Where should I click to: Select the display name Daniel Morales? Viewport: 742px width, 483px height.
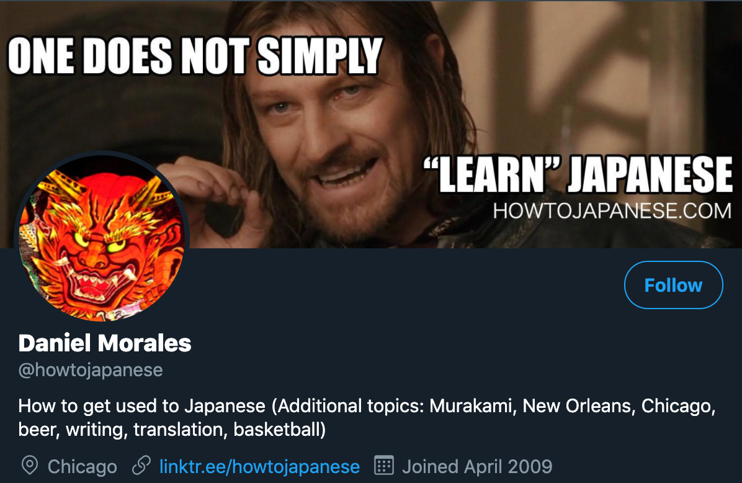105,343
